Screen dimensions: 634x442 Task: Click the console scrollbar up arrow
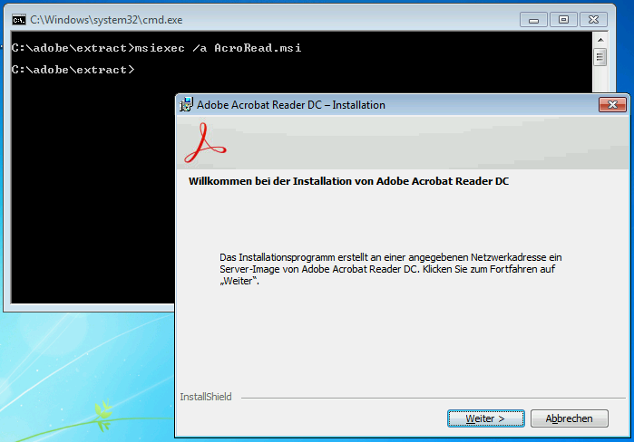pyautogui.click(x=600, y=40)
